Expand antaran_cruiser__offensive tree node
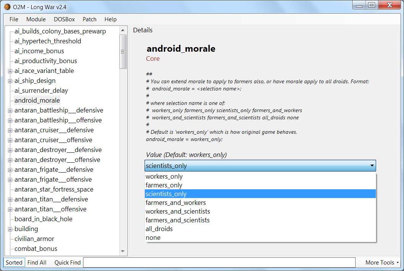 (x=10, y=140)
